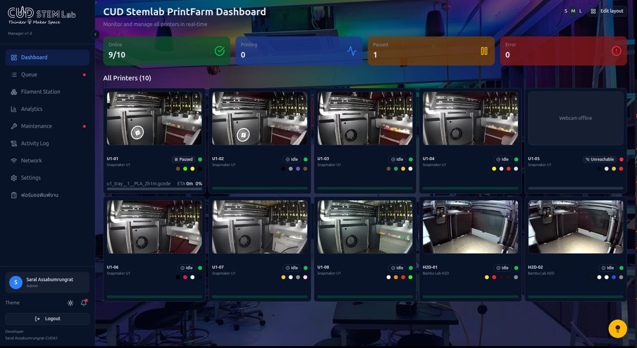Click the Settings gear icon in the sidebar
Image resolution: width=637 pixels, height=348 pixels.
(14, 178)
